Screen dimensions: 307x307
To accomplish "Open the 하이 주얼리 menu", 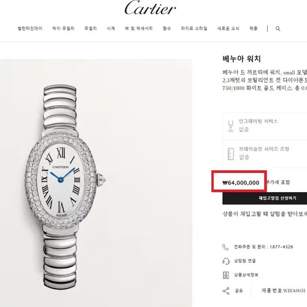I will 63,28.
